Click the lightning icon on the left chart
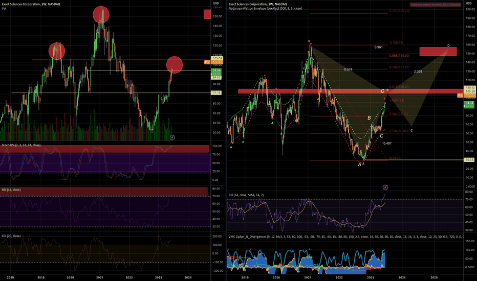This screenshot has height=281, width=477. 172,137
